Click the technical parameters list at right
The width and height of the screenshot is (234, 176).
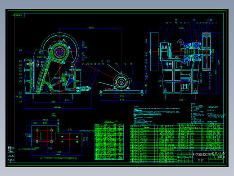208,113
